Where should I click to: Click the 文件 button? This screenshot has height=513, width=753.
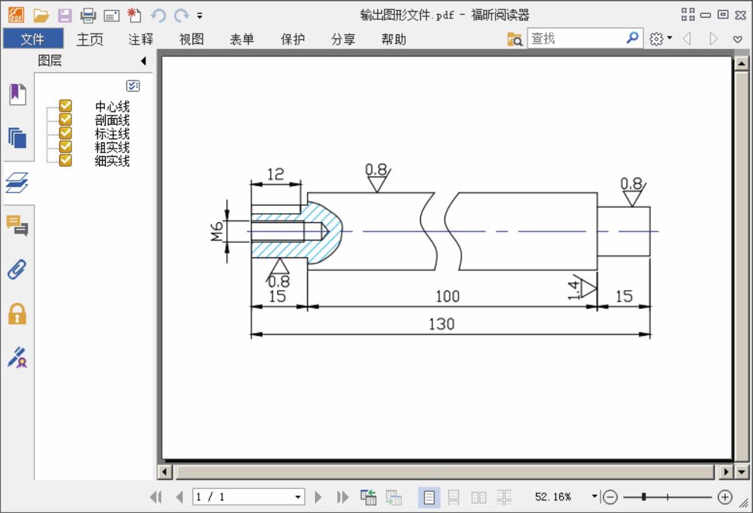[x=33, y=39]
